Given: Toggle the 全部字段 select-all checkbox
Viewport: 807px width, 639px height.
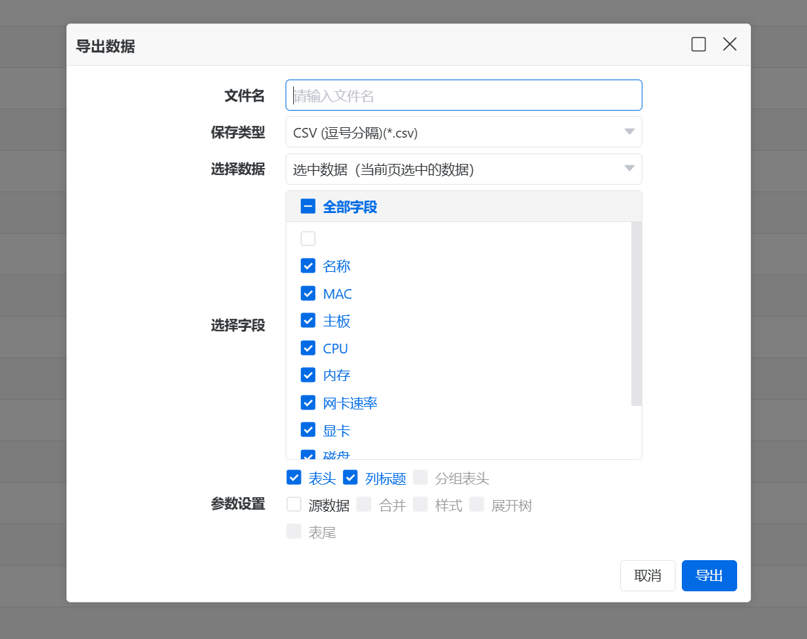Looking at the screenshot, I should (x=306, y=206).
